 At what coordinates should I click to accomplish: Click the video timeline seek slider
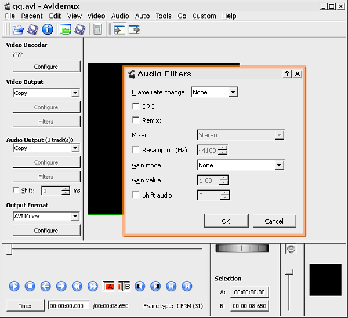(x=104, y=249)
